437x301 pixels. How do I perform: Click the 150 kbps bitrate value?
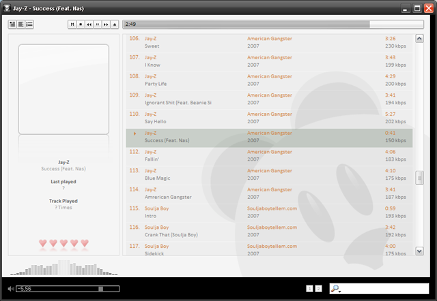click(x=395, y=140)
